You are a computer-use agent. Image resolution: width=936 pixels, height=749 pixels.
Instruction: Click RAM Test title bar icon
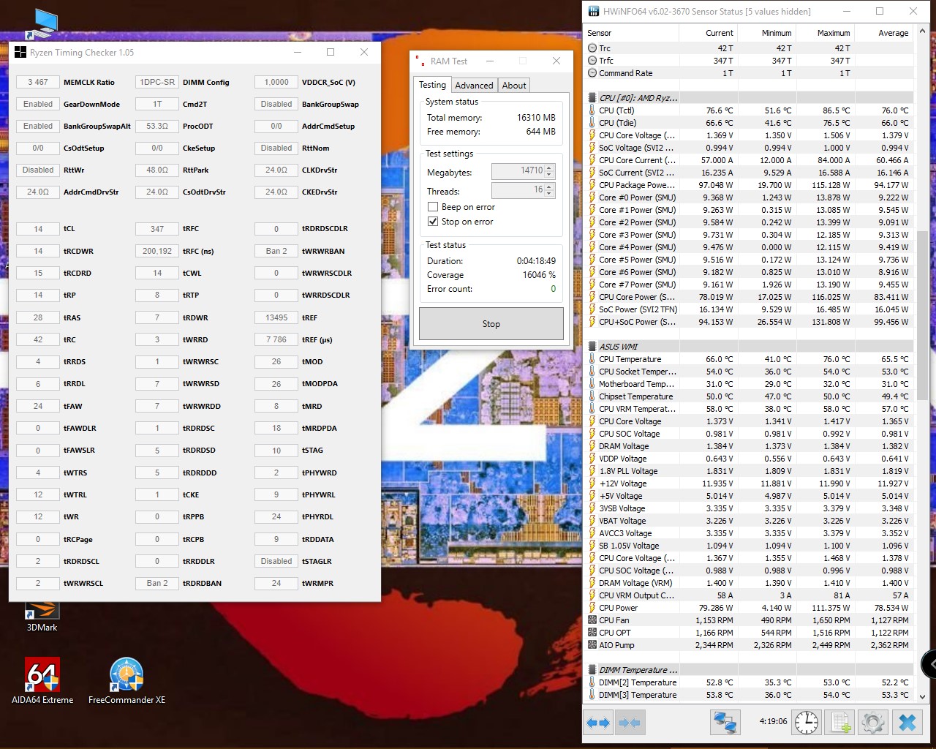coord(420,61)
